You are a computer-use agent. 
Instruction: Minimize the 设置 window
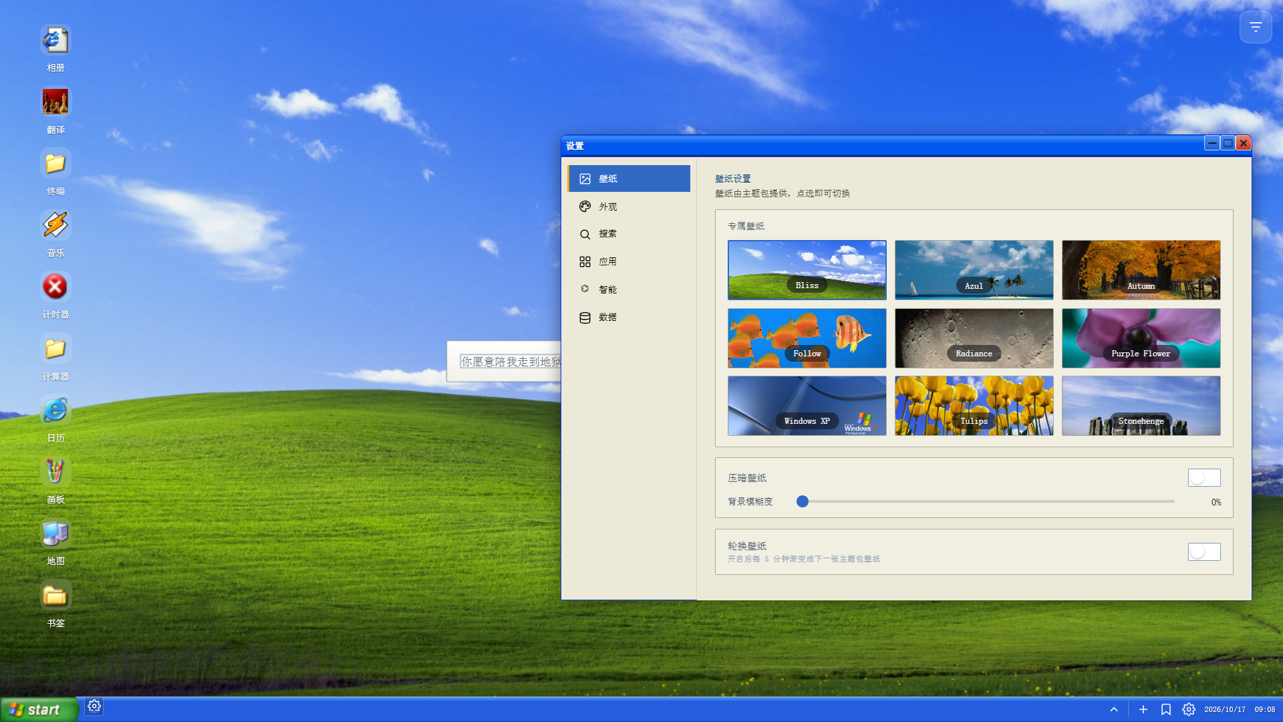(x=1211, y=143)
